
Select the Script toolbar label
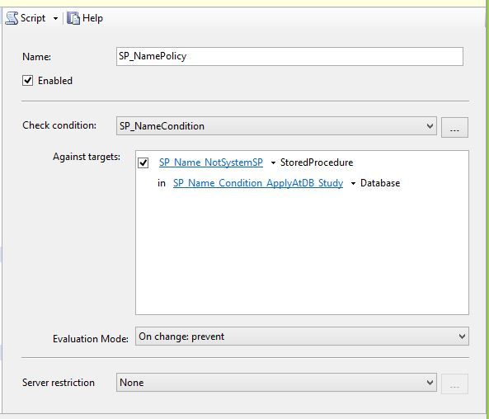33,18
